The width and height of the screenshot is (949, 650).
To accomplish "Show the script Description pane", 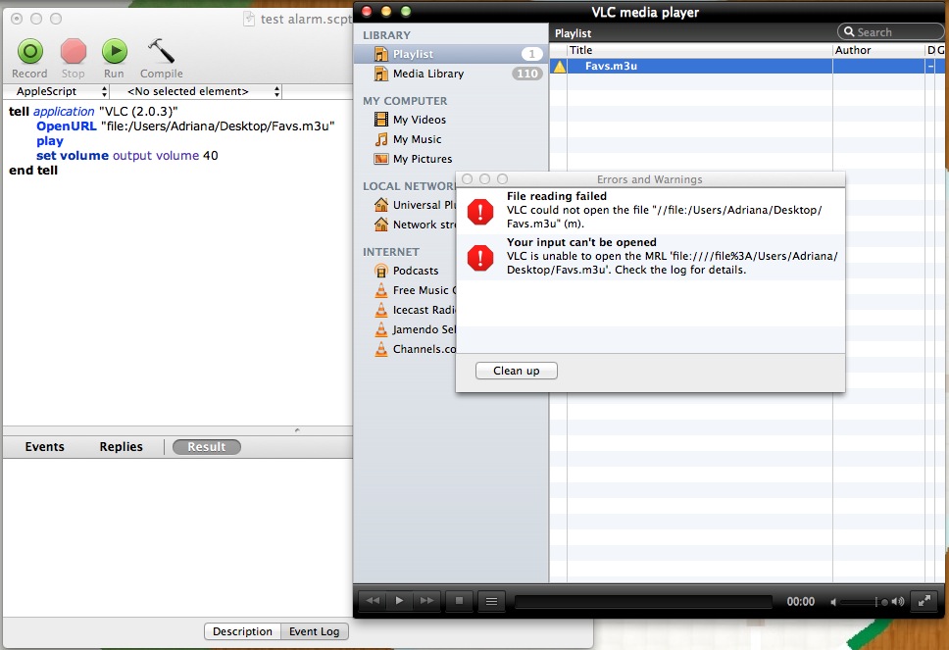I will (x=242, y=631).
